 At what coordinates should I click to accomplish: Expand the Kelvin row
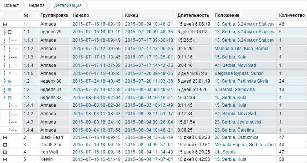[x=5, y=160]
